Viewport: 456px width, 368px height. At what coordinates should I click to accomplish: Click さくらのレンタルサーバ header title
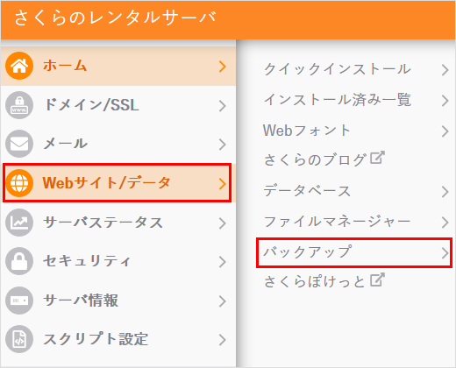[116, 18]
